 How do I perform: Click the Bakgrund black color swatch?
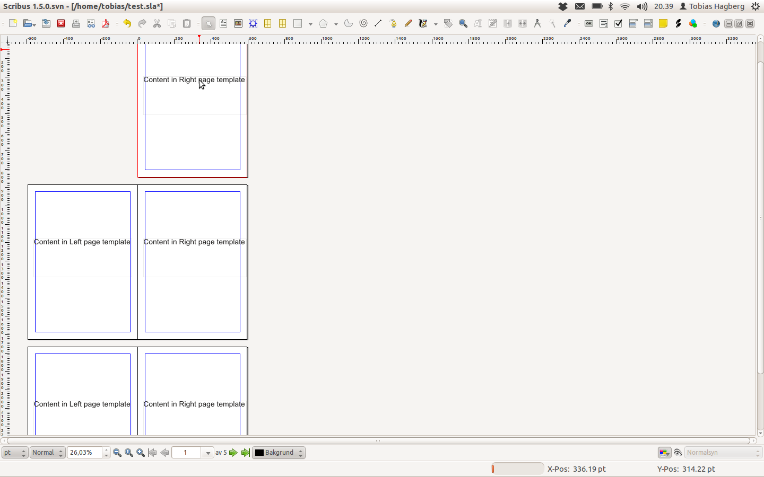tap(259, 453)
